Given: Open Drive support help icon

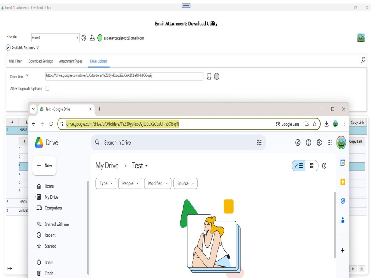Looking at the screenshot, I should pos(309,143).
